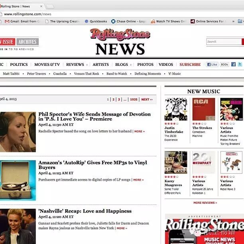The width and height of the screenshot is (244, 244).
Task: Open The Uprising Creative bookmark
Action: coord(63,21)
